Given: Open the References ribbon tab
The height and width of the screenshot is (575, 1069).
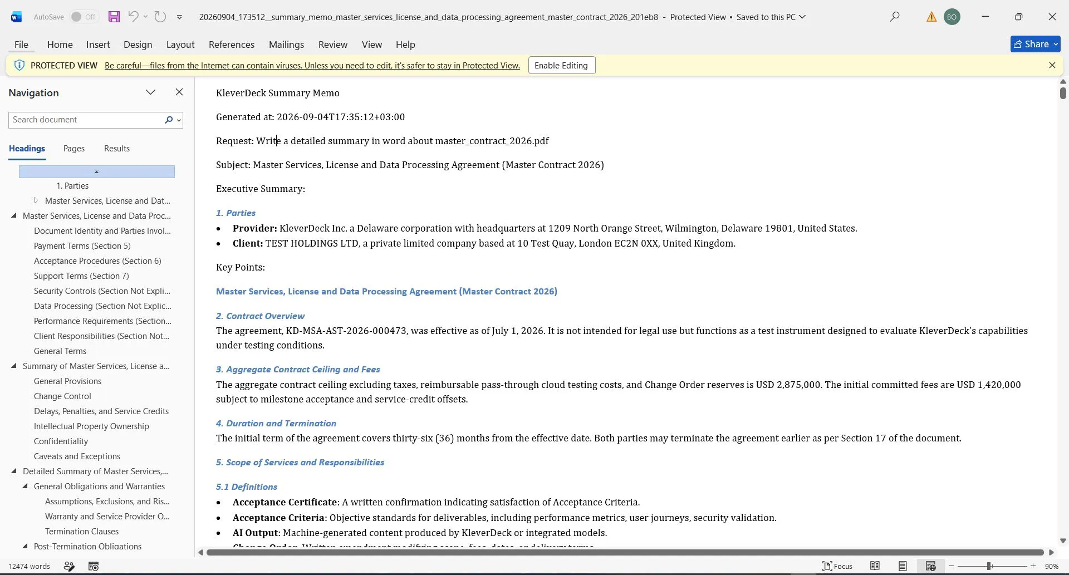Looking at the screenshot, I should pos(232,45).
